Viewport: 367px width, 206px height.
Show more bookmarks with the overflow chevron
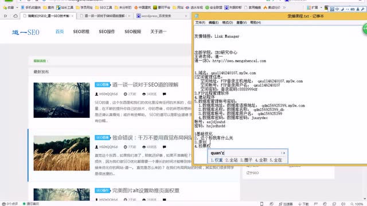[x=284, y=7]
